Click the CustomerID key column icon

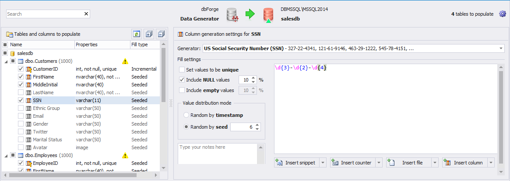(x=28, y=69)
